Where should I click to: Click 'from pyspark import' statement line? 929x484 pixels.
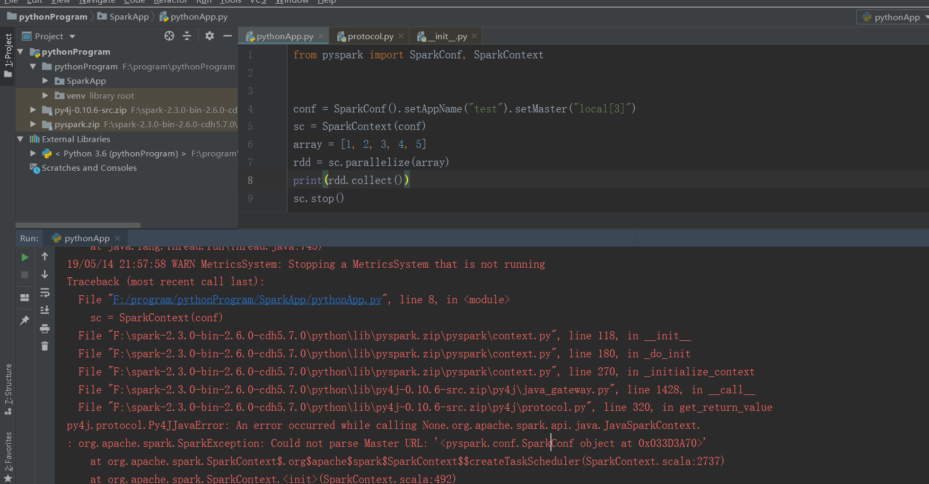coord(418,55)
